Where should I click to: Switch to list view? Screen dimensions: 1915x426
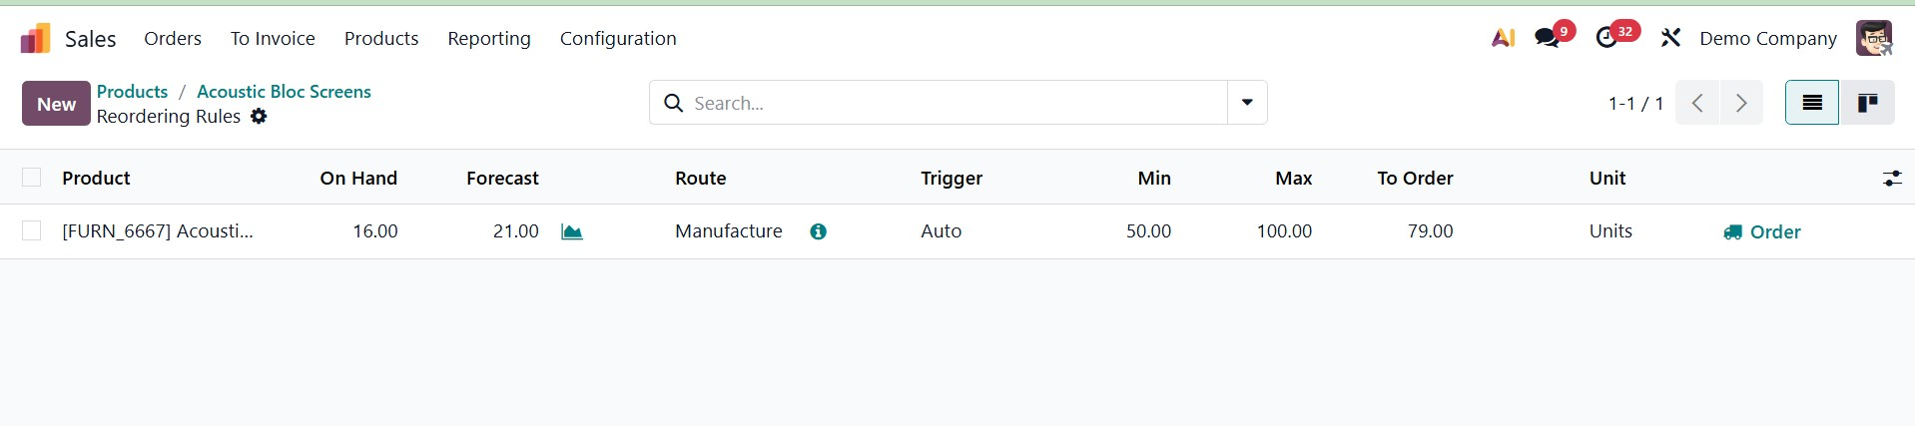click(x=1812, y=103)
